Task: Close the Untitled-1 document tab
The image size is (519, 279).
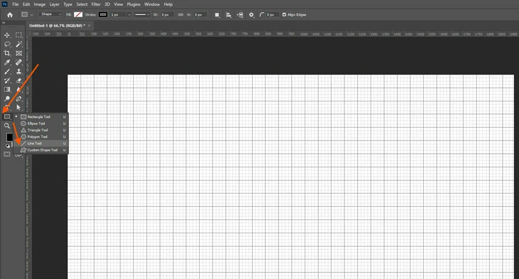Action: point(89,26)
